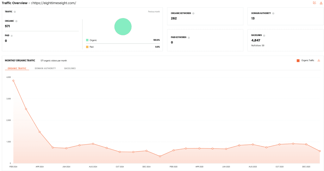
Task: Click the organic keywords count 262
Action: pyautogui.click(x=174, y=18)
